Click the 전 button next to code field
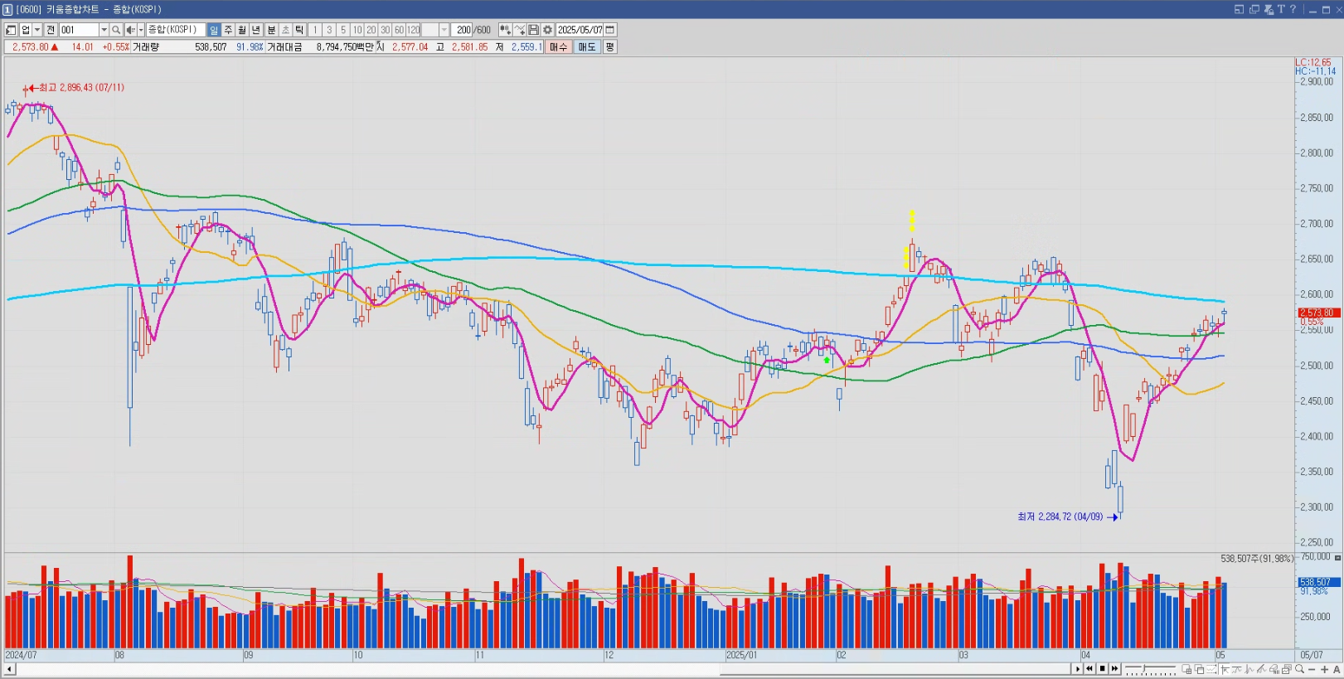The image size is (1344, 679). [51, 30]
